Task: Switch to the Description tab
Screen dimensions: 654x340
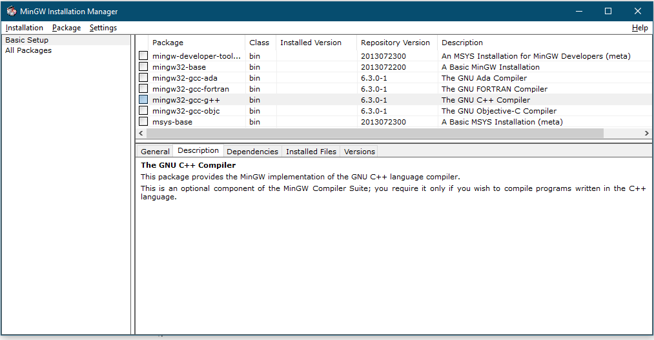Action: click(x=198, y=150)
